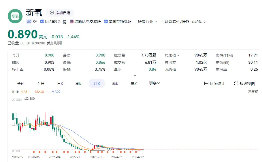Click the -1.44% change value
The width and height of the screenshot is (262, 162).
click(x=72, y=37)
